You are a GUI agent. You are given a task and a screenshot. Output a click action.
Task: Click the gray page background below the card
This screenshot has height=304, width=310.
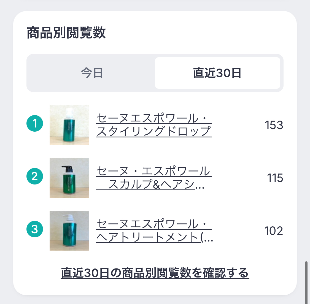(154, 300)
